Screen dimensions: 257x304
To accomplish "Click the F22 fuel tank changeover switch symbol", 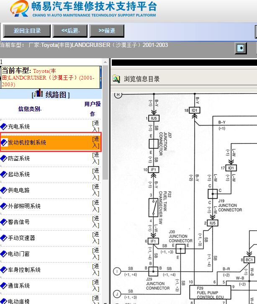I will click(153, 207).
